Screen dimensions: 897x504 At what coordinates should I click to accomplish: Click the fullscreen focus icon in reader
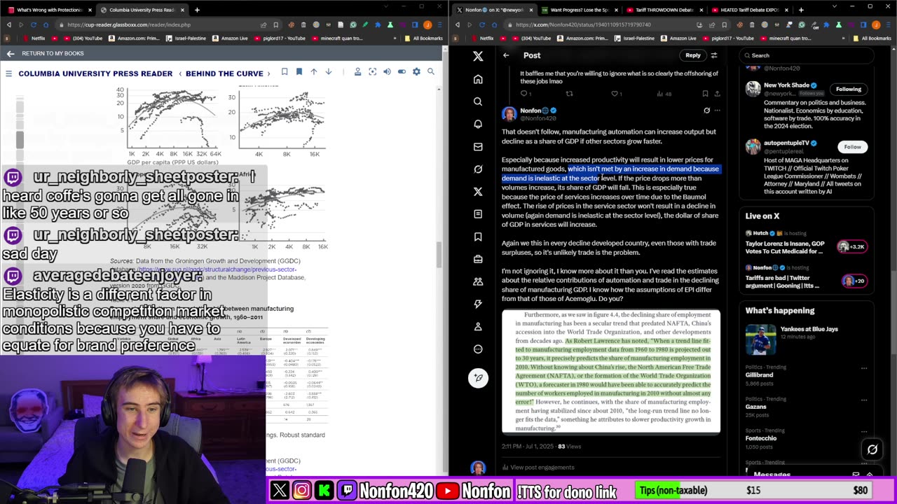coord(372,71)
